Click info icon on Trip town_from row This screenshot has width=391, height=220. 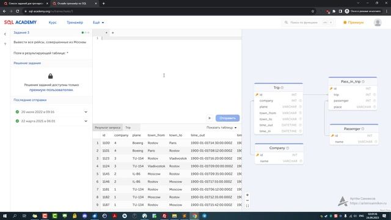pyautogui.click(x=300, y=113)
